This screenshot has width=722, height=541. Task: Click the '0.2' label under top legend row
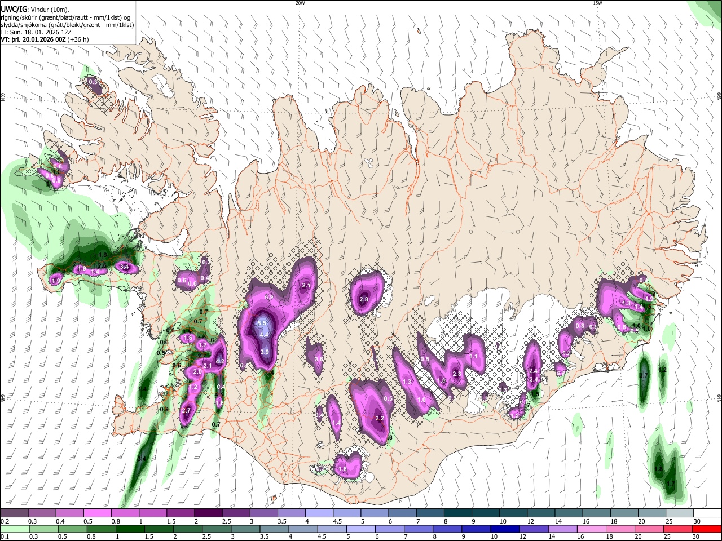[4, 521]
